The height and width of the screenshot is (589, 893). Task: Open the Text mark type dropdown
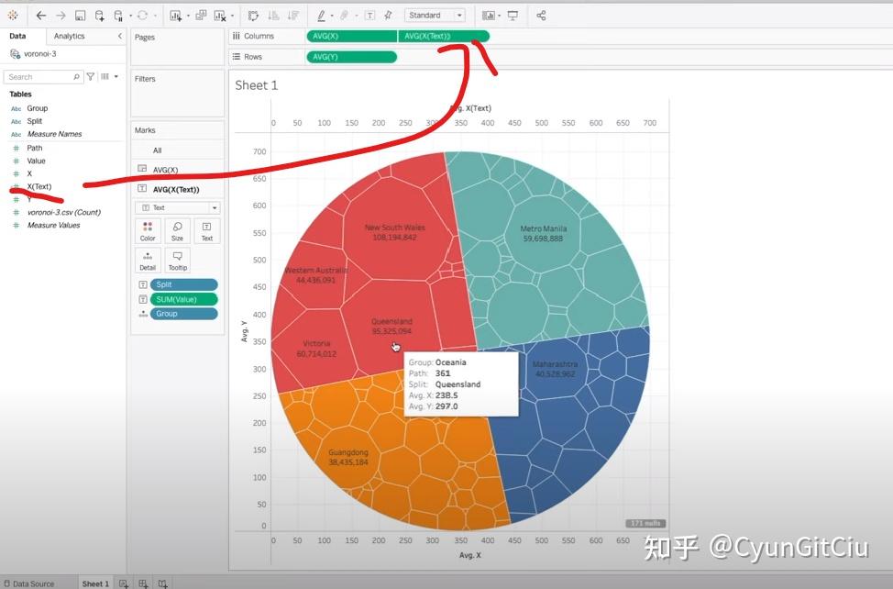[x=178, y=208]
